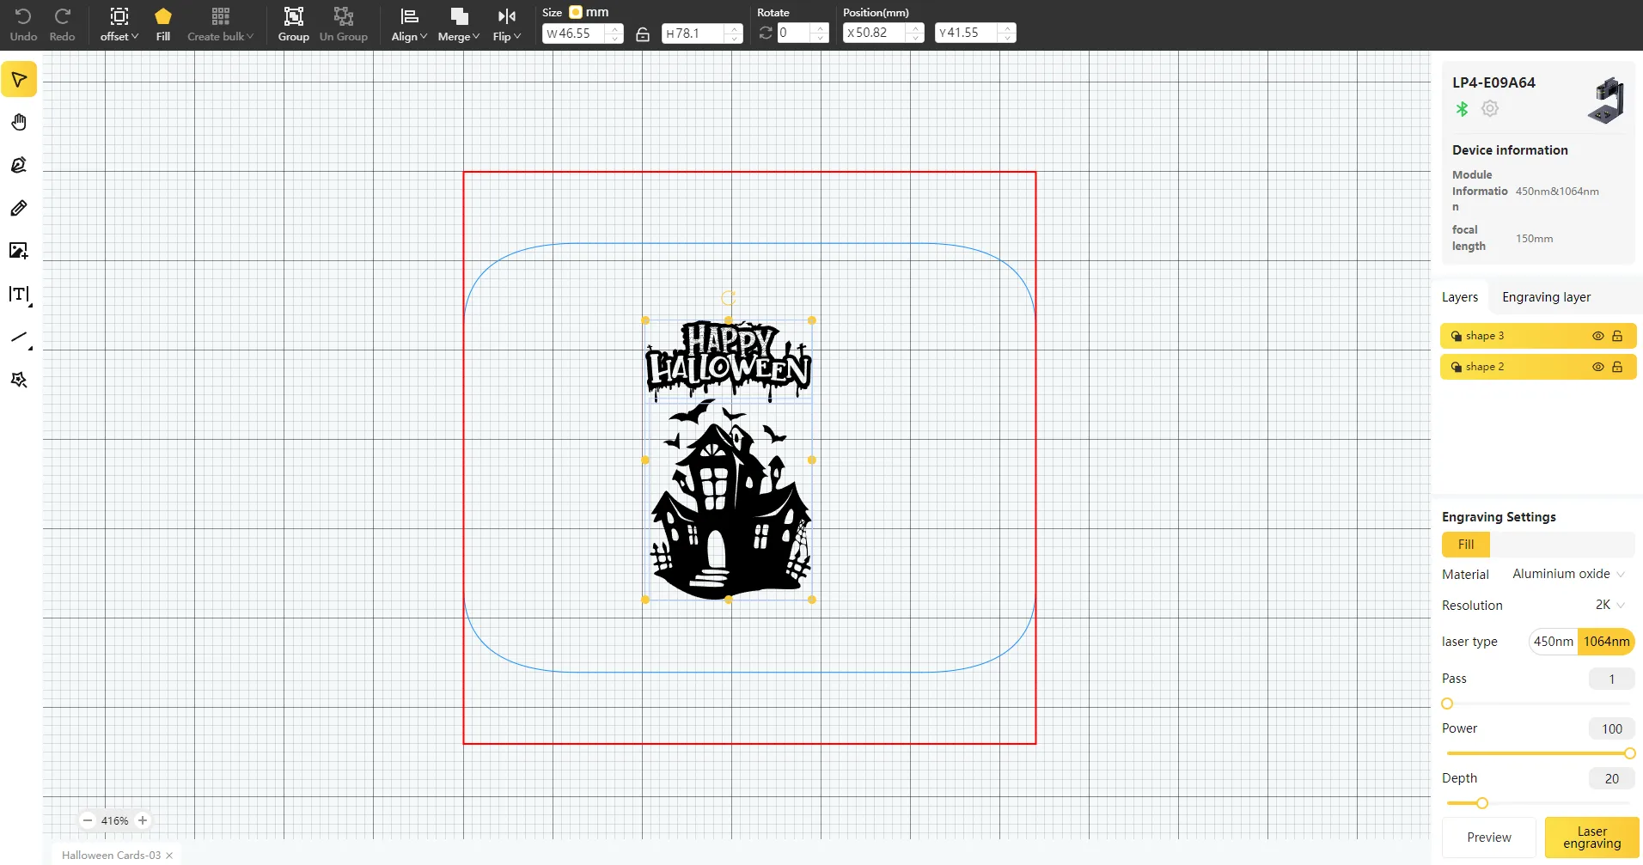Apply Fill to the selection
The width and height of the screenshot is (1643, 865).
tap(163, 24)
